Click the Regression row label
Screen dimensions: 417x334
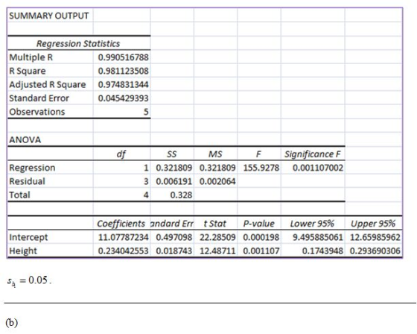point(32,168)
